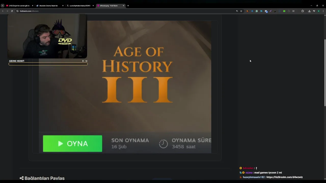
Task: Open the purple feather extension icon
Action: (270, 11)
